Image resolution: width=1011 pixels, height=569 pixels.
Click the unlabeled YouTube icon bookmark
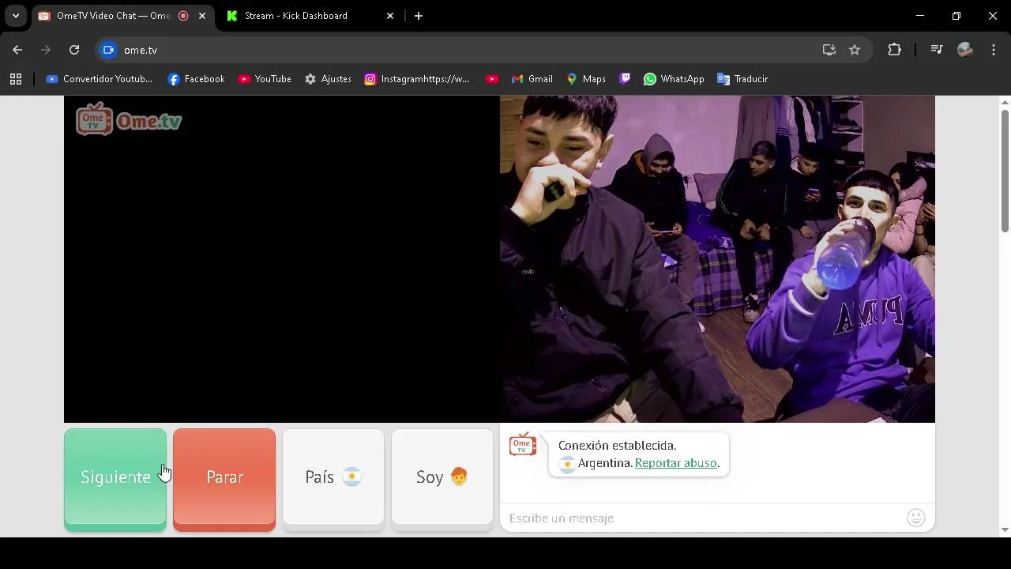pos(492,79)
